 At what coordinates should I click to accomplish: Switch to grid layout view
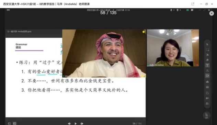[x=192, y=10]
